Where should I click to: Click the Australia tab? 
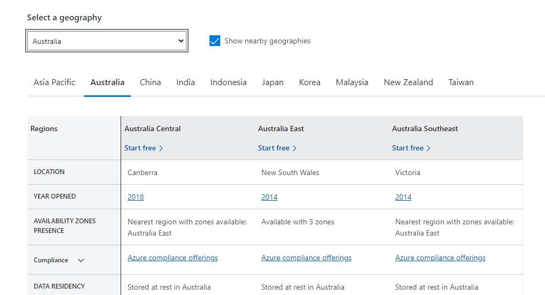[107, 82]
